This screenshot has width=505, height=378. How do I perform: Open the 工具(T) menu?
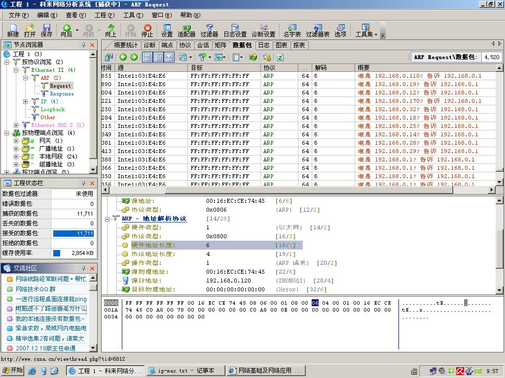132,15
